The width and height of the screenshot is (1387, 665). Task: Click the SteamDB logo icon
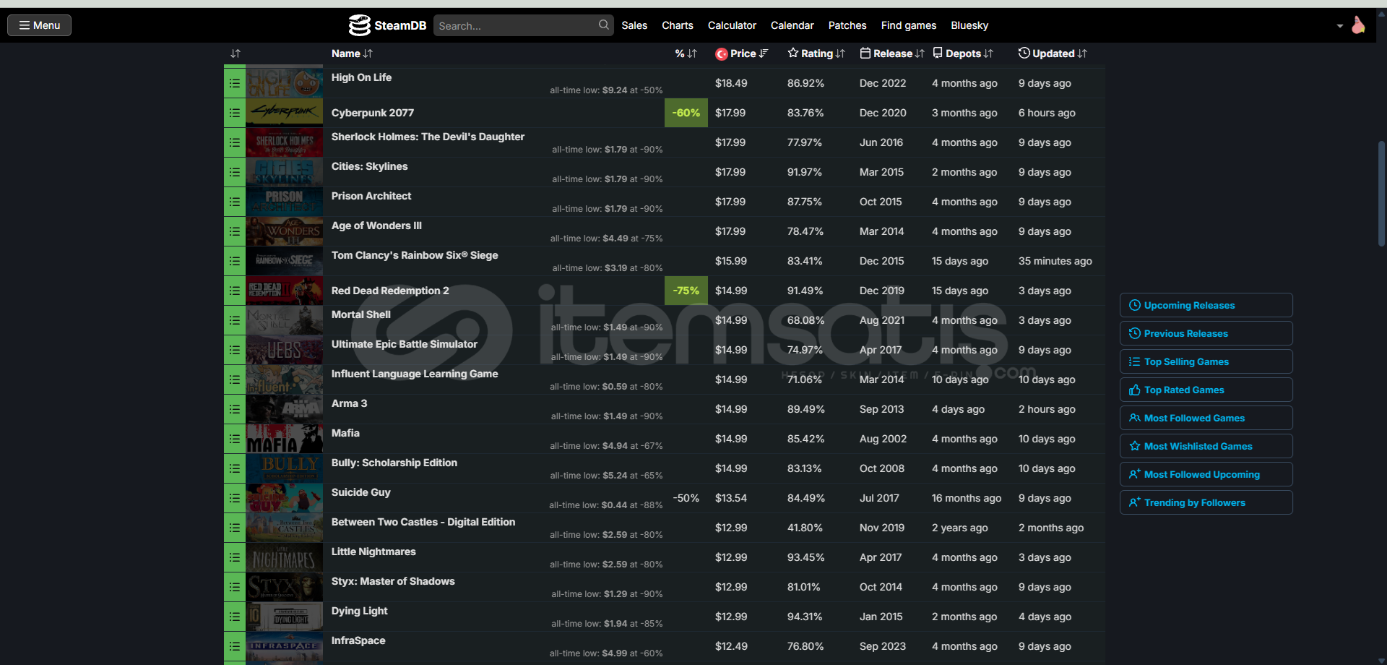click(x=359, y=25)
